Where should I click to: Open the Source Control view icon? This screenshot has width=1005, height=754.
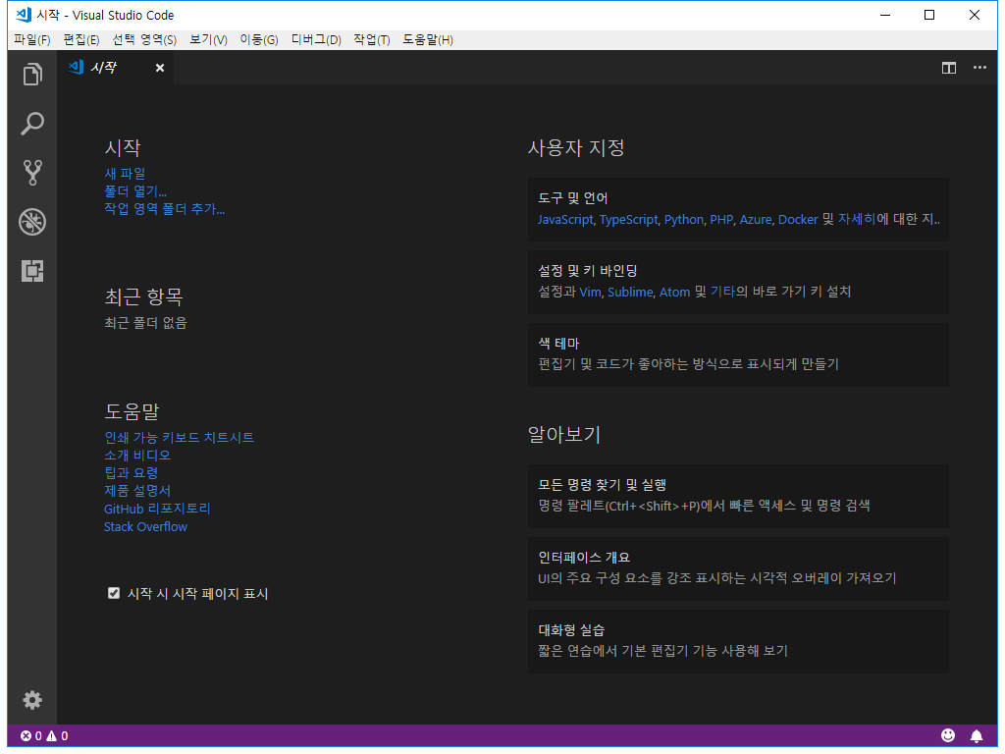32,173
